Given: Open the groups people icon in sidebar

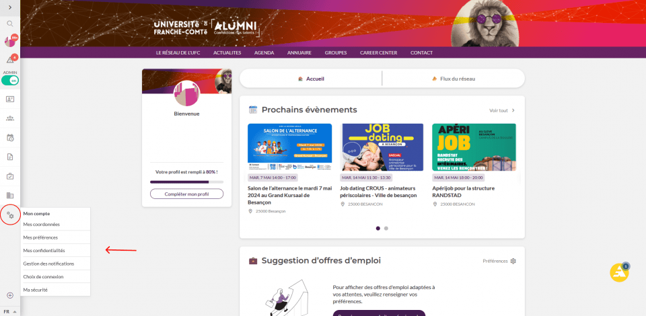Looking at the screenshot, I should pos(10,118).
